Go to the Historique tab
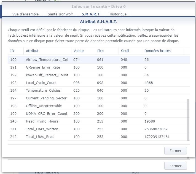 click(118, 14)
